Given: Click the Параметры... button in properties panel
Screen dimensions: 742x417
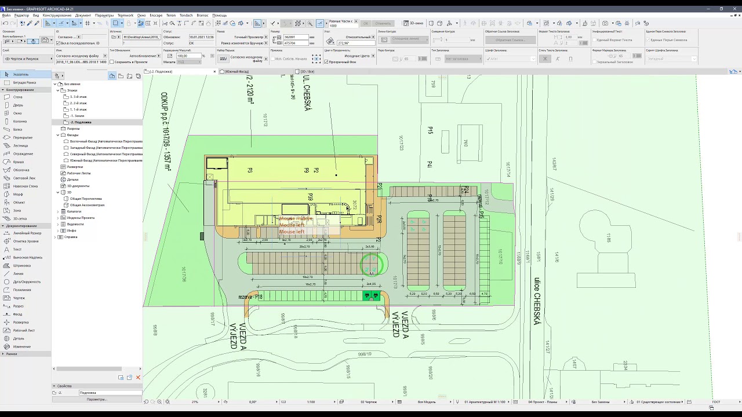Looking at the screenshot, I should [x=97, y=400].
